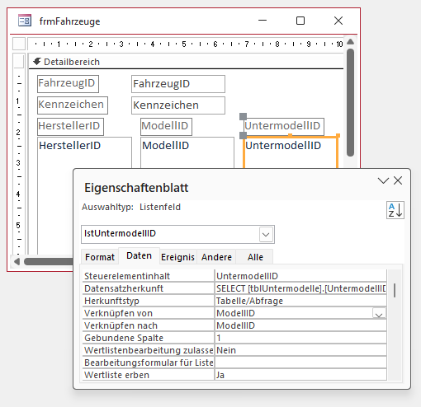
Task: Click the frmFahrzeuge form icon in title bar
Action: pyautogui.click(x=25, y=21)
